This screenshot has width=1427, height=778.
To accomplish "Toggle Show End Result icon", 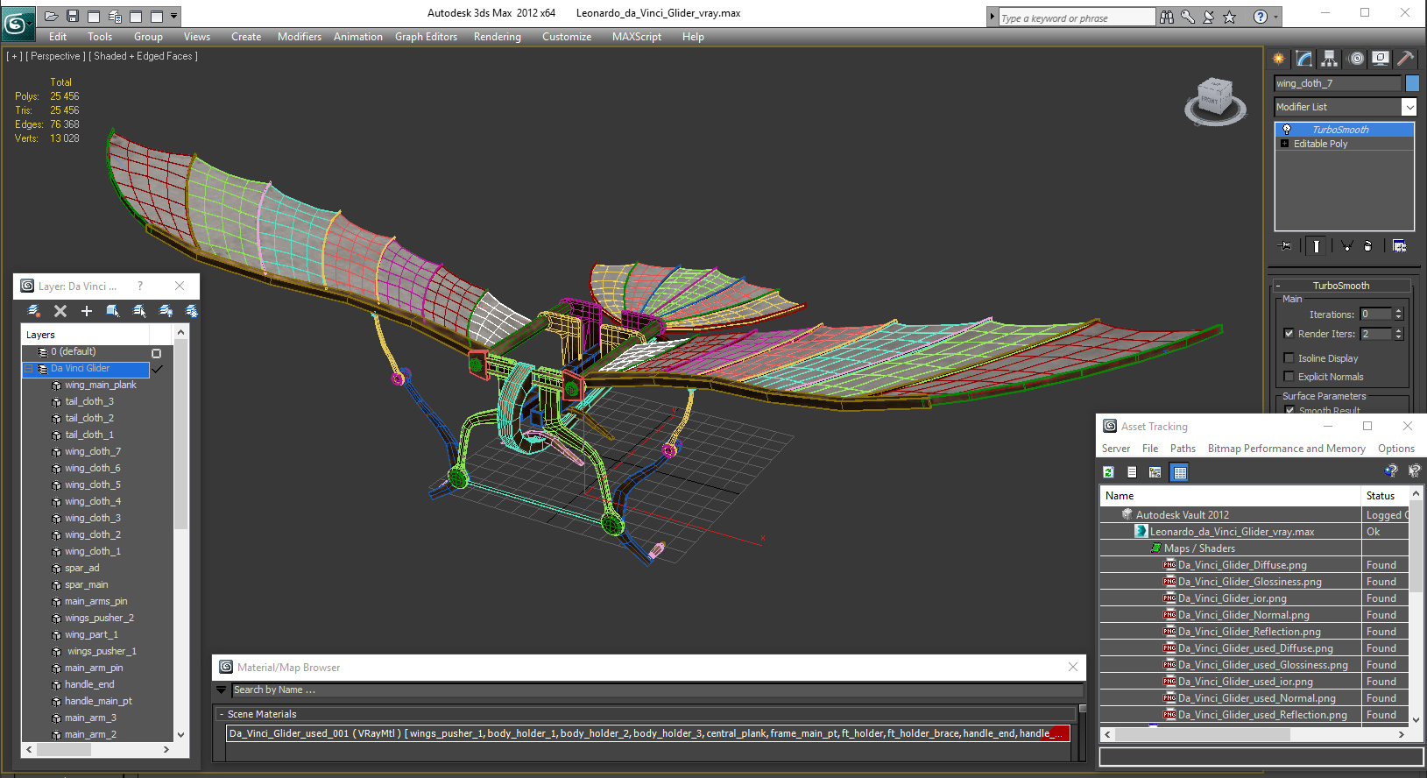I will pyautogui.click(x=1316, y=246).
